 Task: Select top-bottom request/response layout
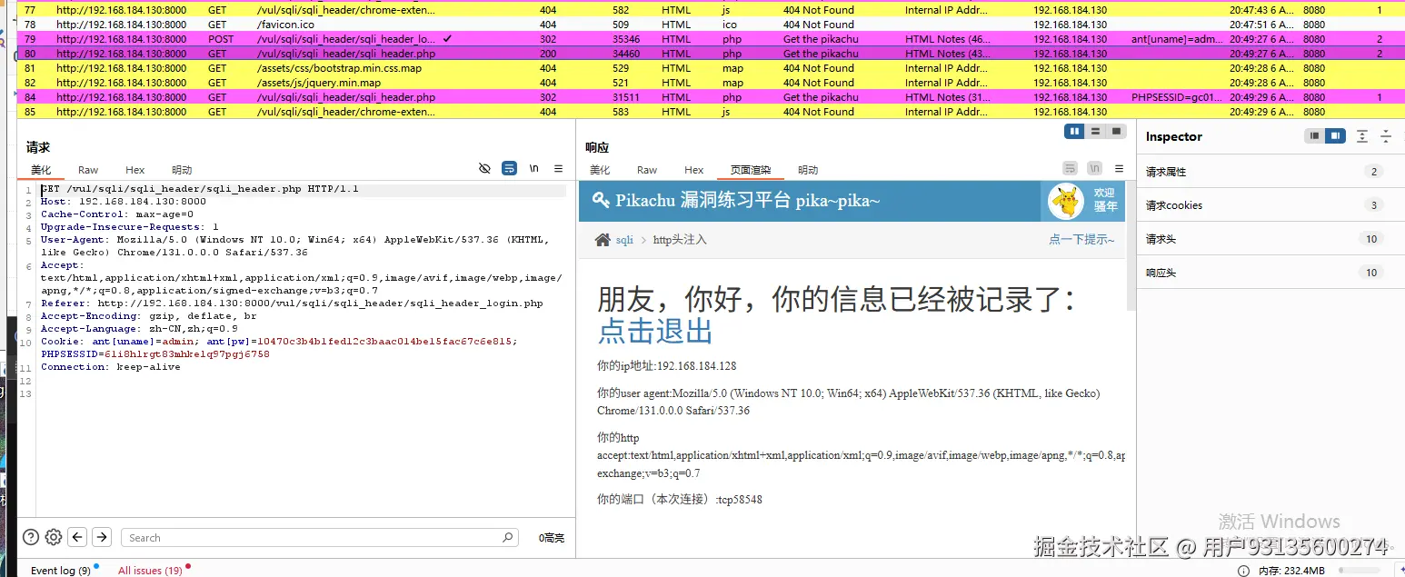(x=1096, y=132)
